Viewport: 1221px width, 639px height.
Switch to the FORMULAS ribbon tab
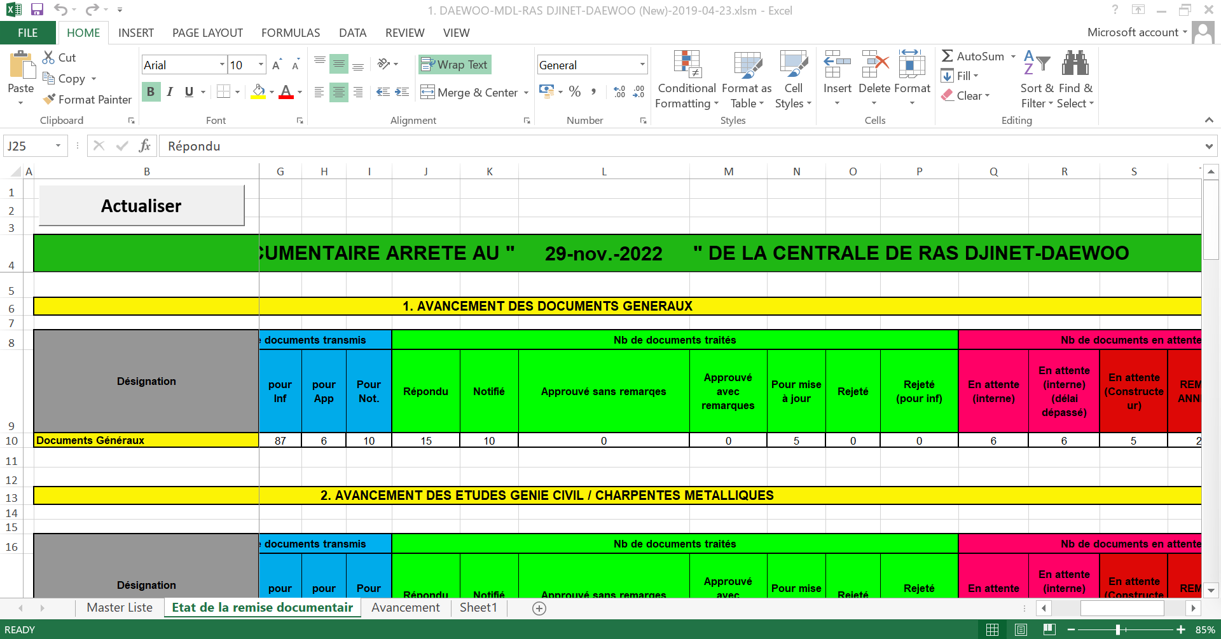tap(291, 32)
